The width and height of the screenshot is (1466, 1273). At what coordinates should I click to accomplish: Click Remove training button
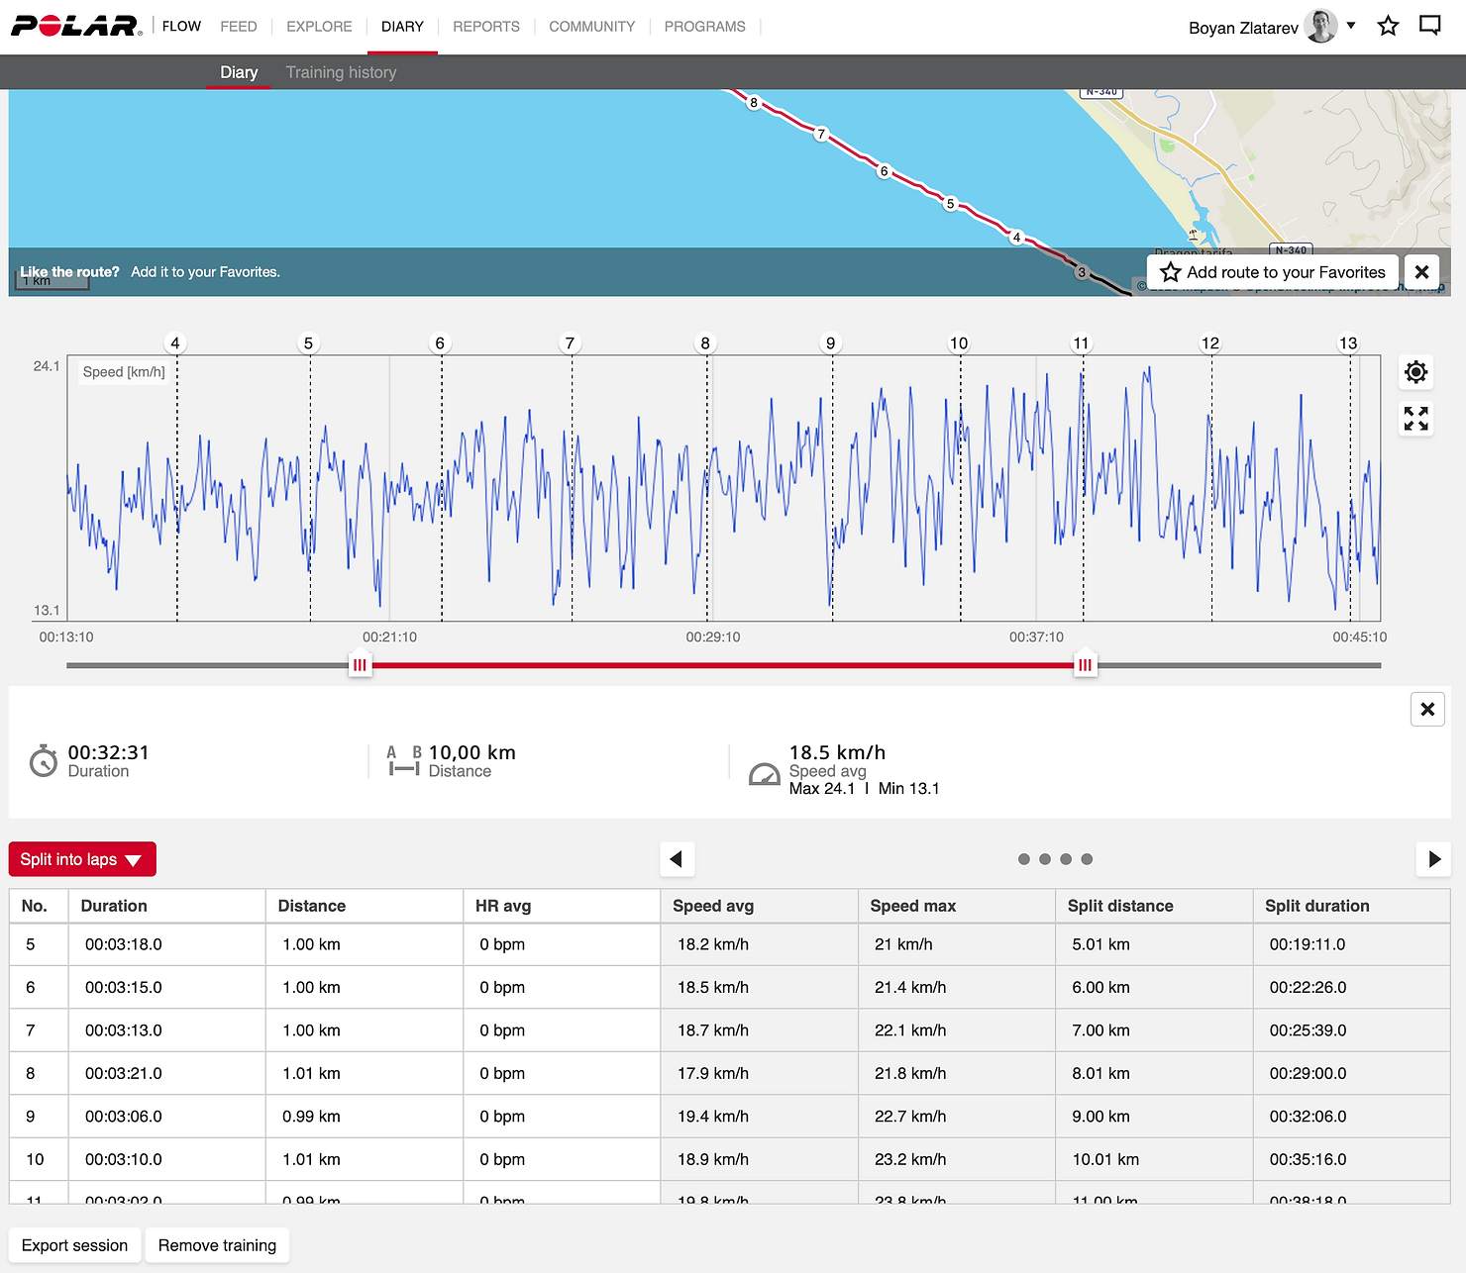[217, 1245]
